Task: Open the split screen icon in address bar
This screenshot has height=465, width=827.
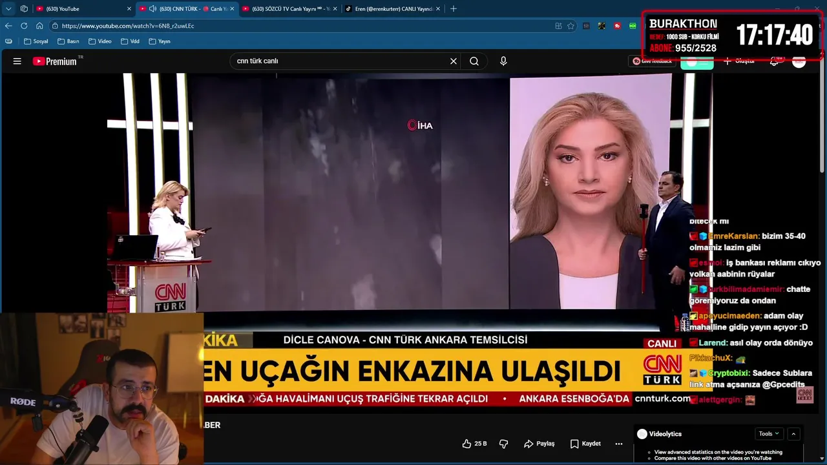Action: [558, 26]
